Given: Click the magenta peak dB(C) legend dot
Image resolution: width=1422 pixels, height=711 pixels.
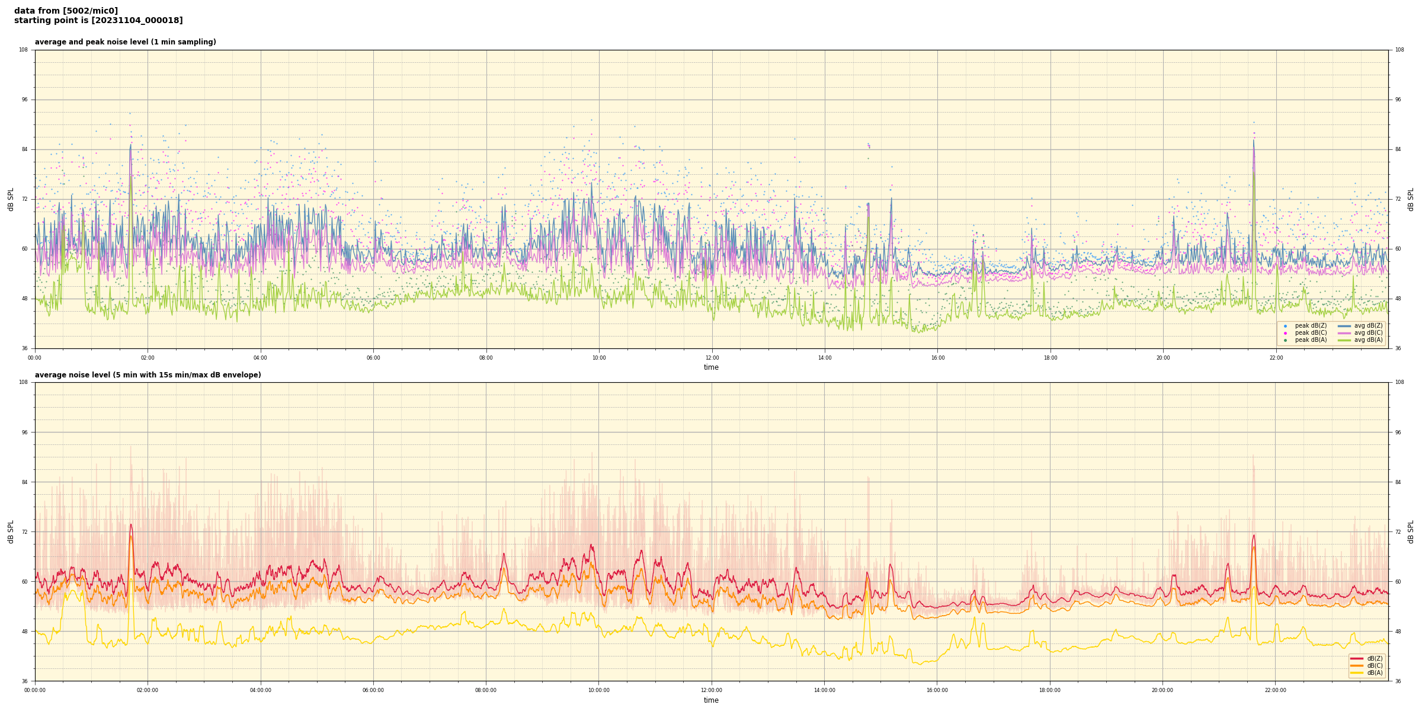Looking at the screenshot, I should coord(1285,333).
